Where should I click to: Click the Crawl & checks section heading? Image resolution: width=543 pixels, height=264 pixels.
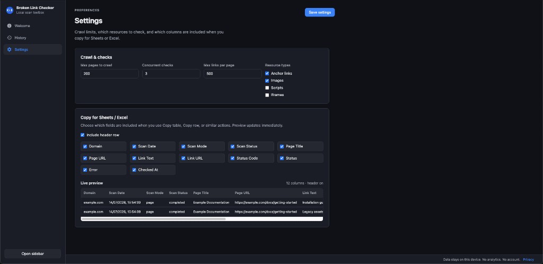(x=97, y=57)
